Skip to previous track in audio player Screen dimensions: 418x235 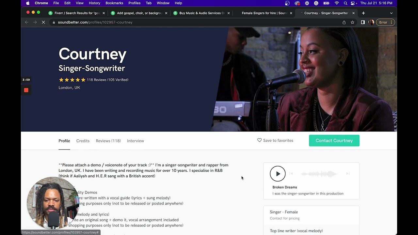[291, 174]
